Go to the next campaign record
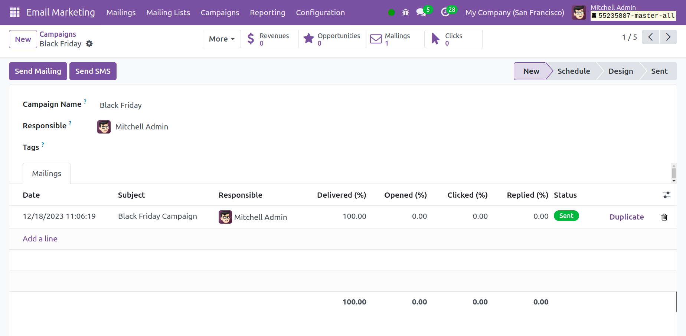This screenshot has width=686, height=336. pos(668,37)
